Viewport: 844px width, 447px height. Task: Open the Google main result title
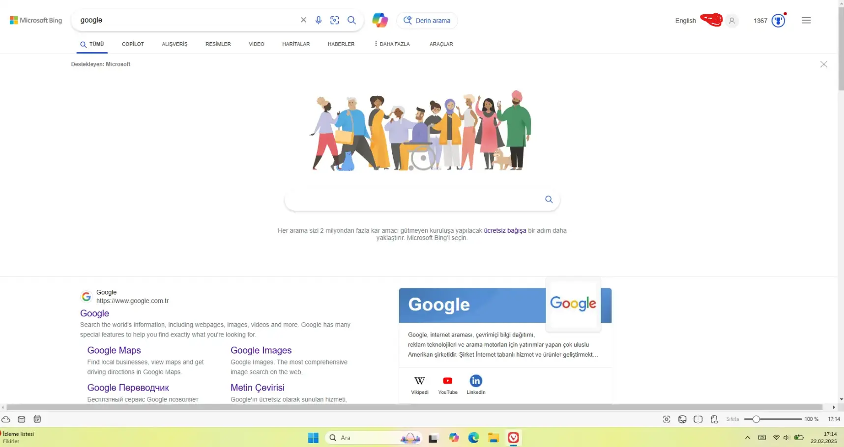click(94, 313)
